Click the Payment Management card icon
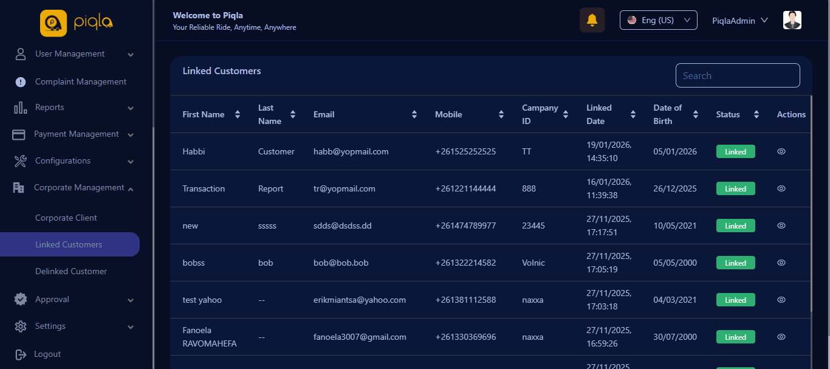 (19, 134)
